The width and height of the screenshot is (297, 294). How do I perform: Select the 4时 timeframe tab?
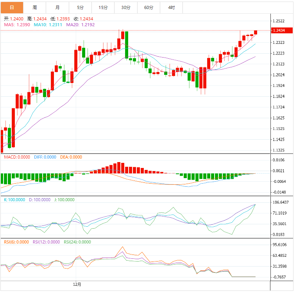[x=171, y=7]
